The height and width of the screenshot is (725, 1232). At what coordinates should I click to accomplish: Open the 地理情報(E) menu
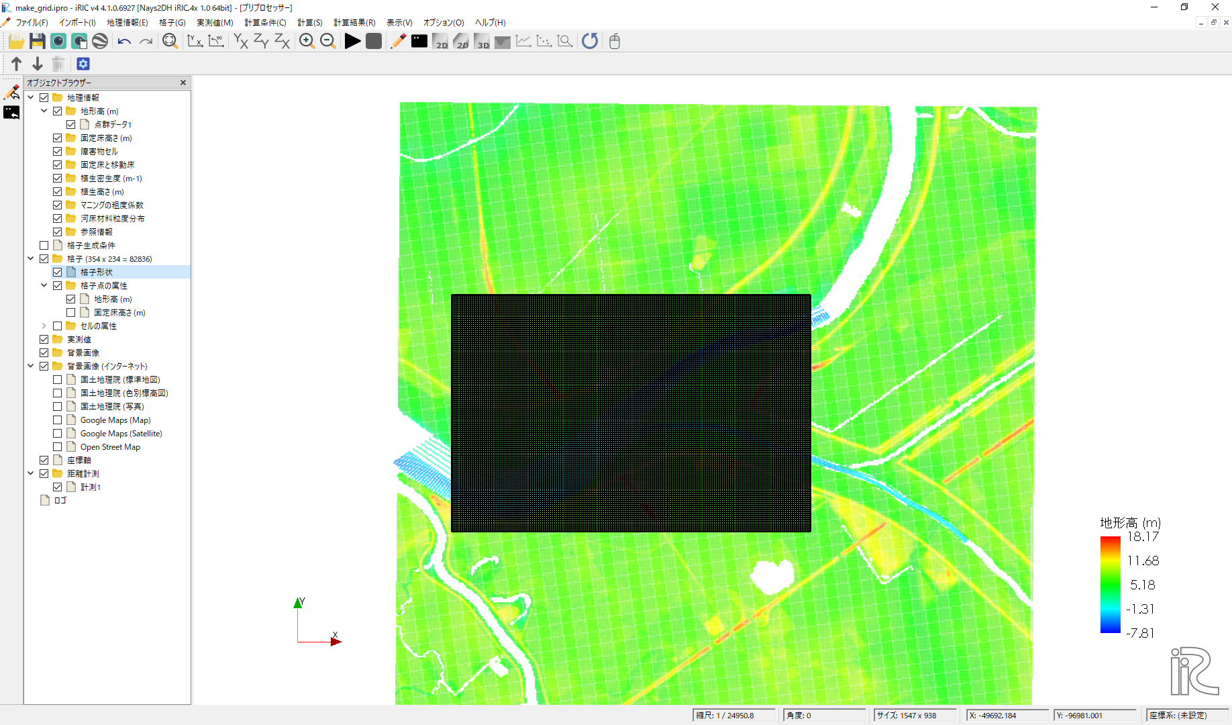point(127,23)
